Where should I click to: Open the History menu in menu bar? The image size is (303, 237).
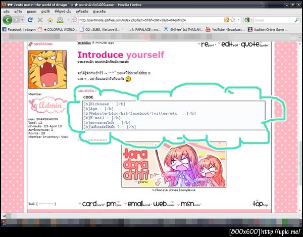(45, 12)
